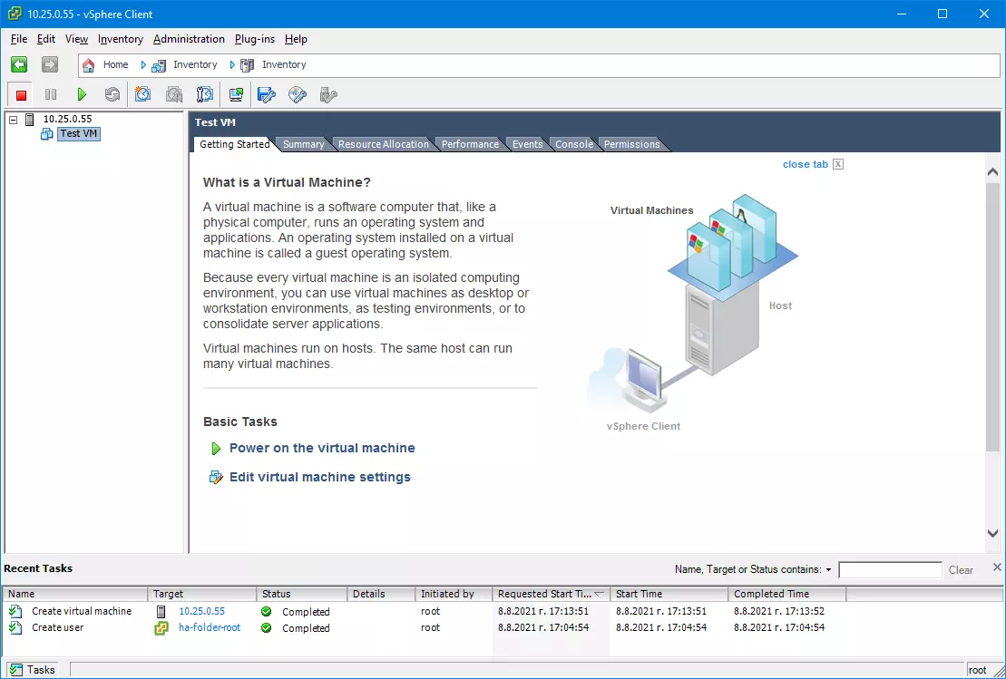Screen dimensions: 1006x679
Task: Switch to the Summary tab
Action: point(304,144)
